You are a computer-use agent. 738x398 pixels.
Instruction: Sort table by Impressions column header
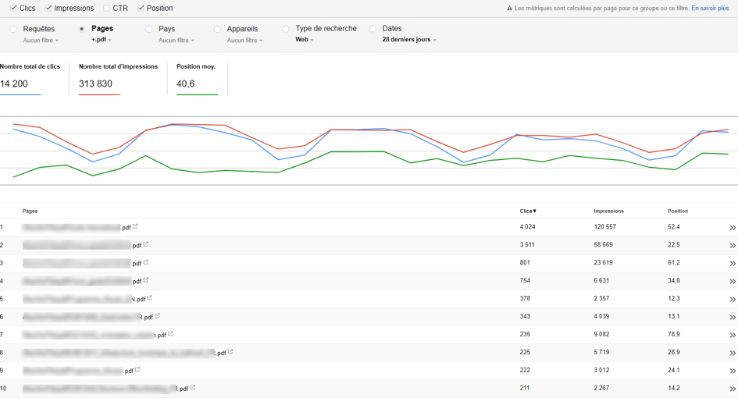(x=608, y=211)
